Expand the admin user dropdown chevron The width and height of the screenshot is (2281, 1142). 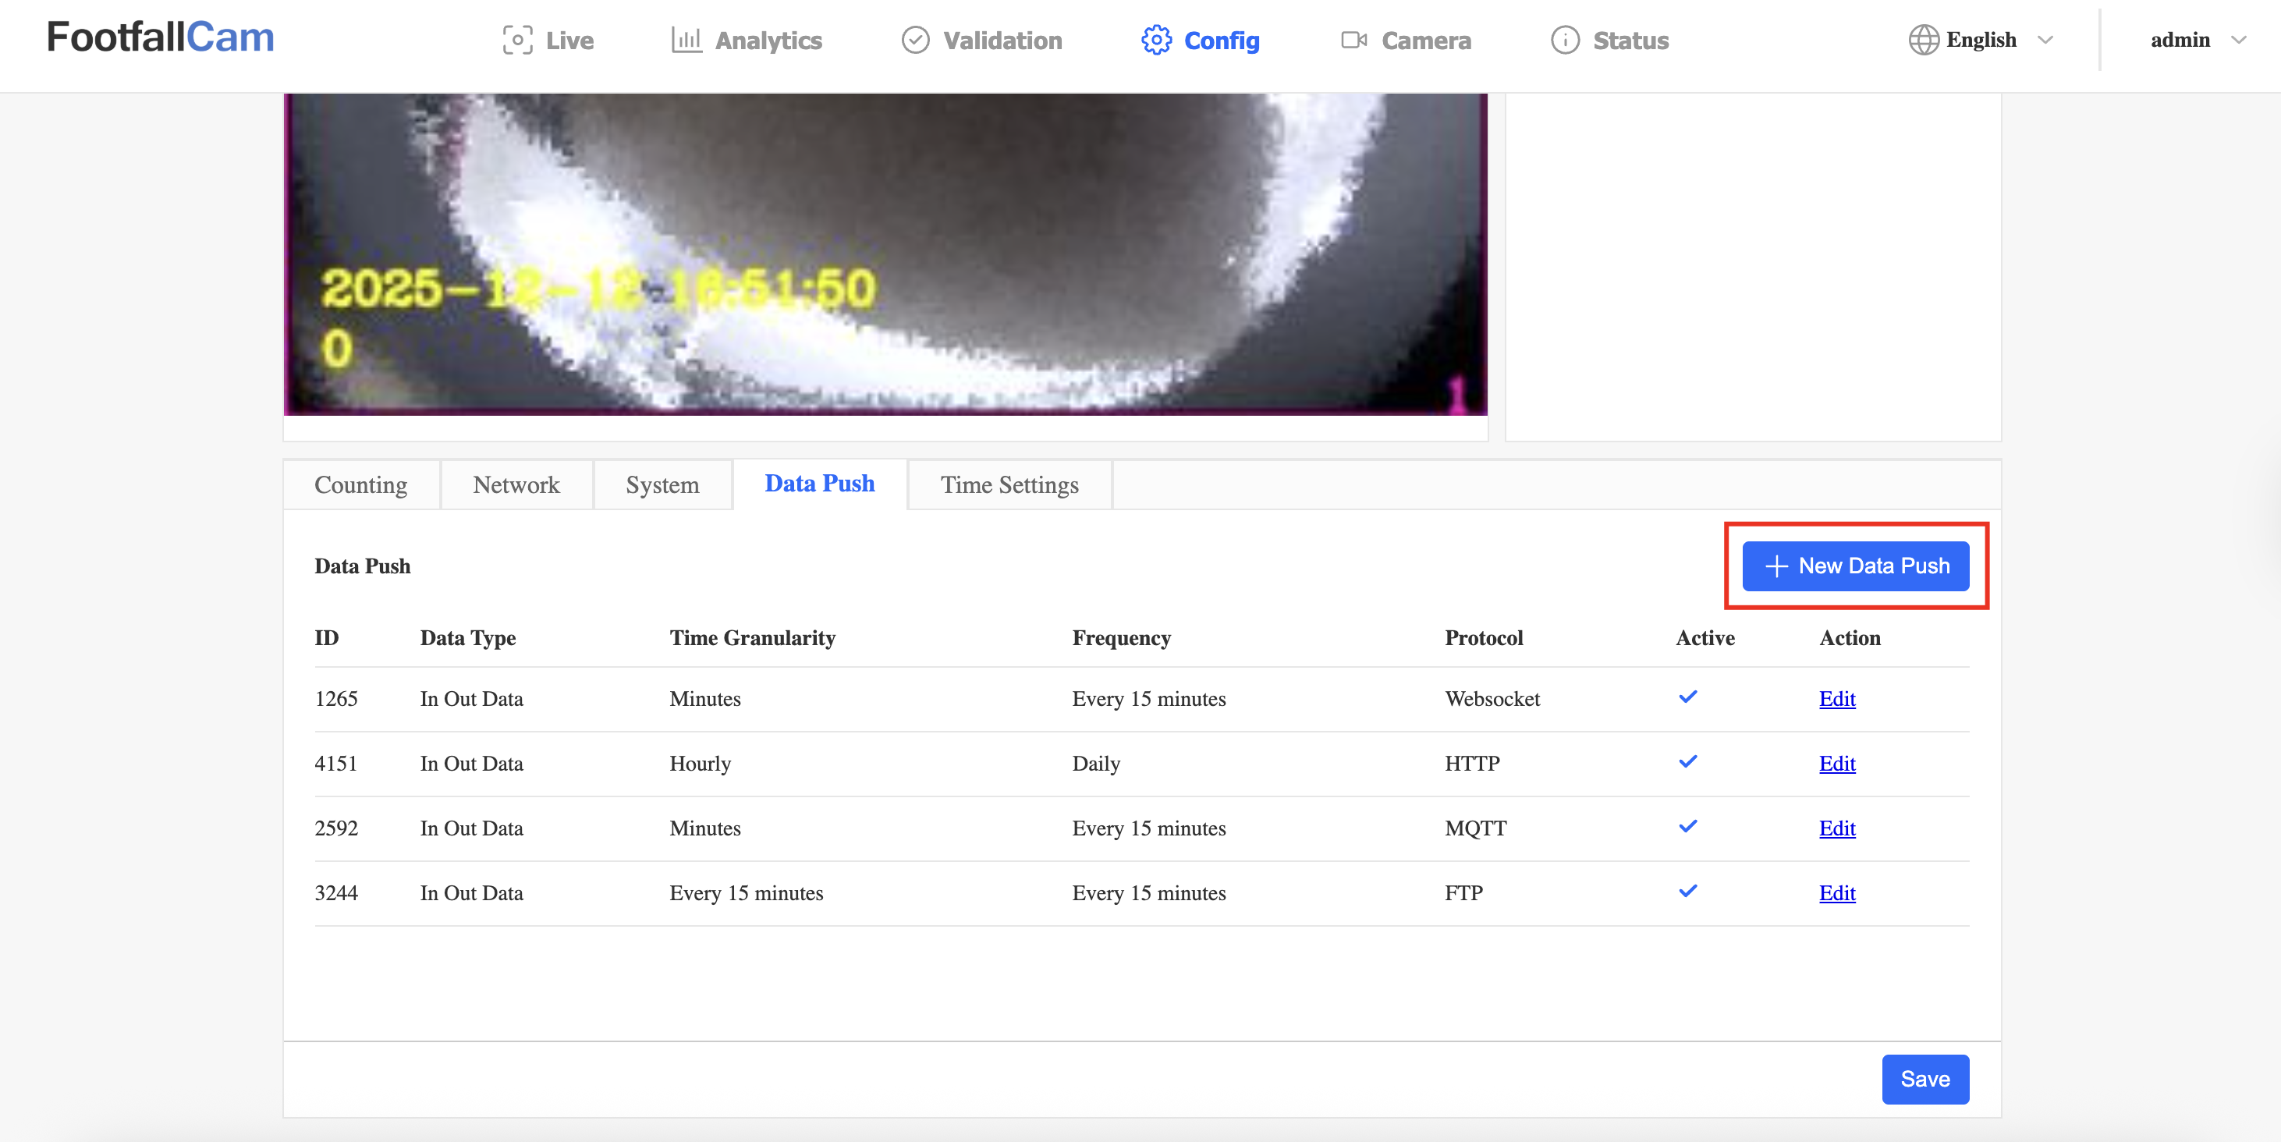[x=2239, y=41]
